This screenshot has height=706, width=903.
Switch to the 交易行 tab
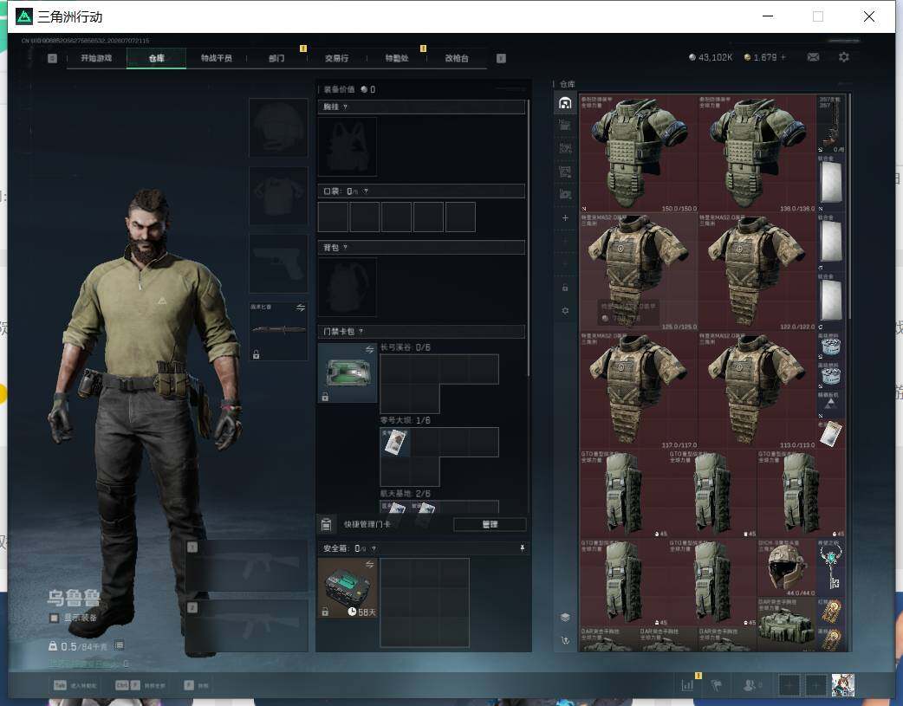coord(336,58)
